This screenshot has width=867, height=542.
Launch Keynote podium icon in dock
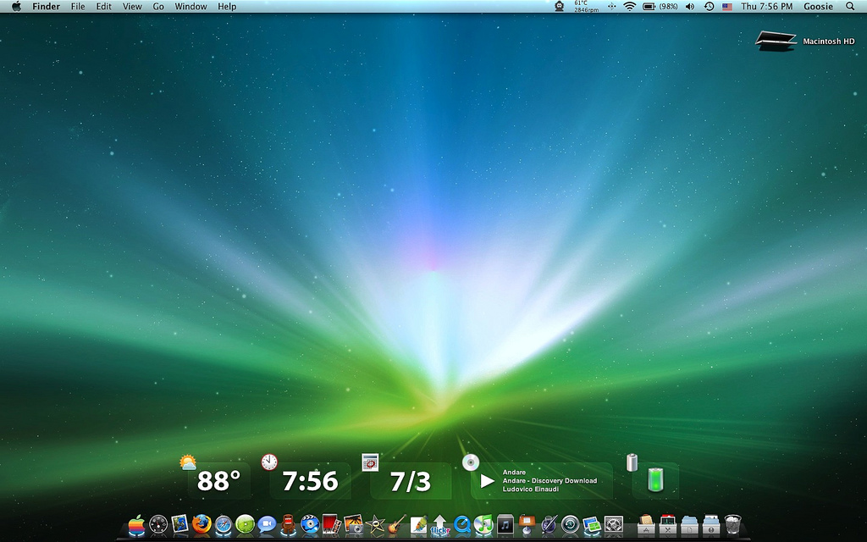click(x=527, y=524)
